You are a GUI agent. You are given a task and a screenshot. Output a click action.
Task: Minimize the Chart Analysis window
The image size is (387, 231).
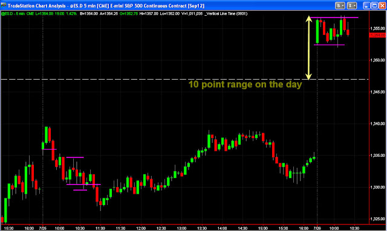tap(367, 5)
